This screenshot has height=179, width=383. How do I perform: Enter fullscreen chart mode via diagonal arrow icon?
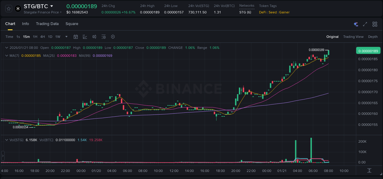pyautogui.click(x=365, y=24)
